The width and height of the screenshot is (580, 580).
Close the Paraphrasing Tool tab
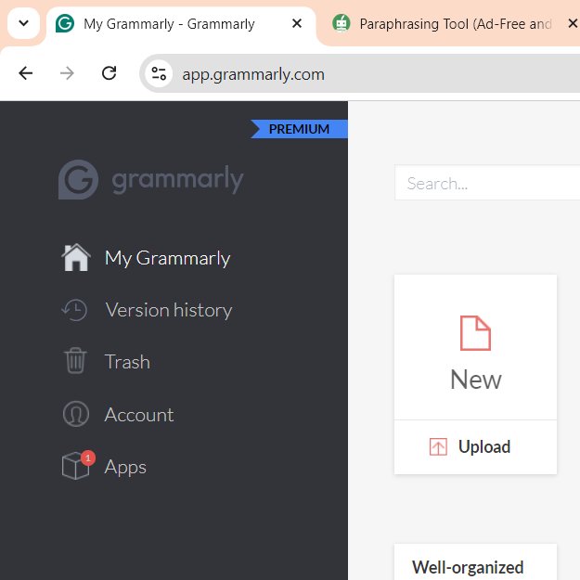pyautogui.click(x=573, y=24)
